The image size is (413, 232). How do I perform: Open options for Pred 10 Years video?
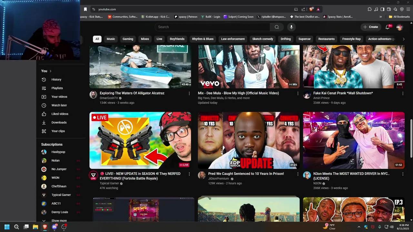[x=298, y=174]
